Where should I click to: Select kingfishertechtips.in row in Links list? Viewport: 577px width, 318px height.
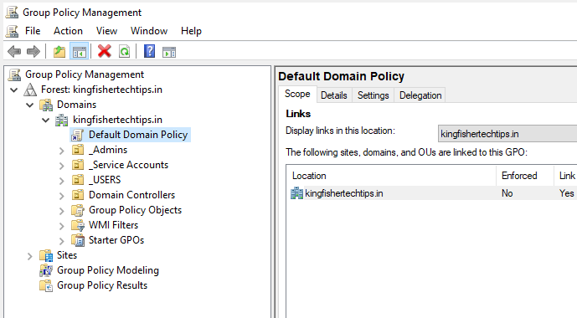tap(431, 193)
